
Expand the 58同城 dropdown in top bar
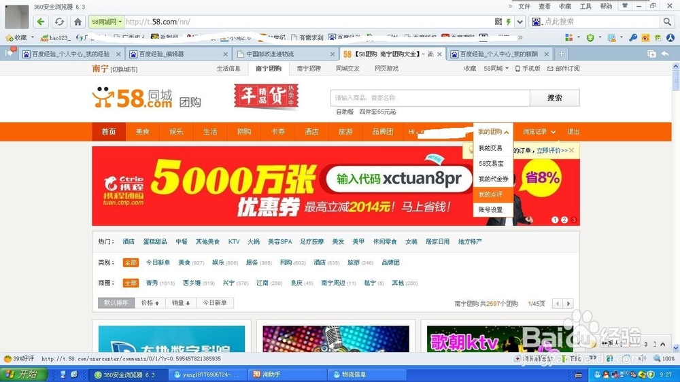pyautogui.click(x=496, y=69)
